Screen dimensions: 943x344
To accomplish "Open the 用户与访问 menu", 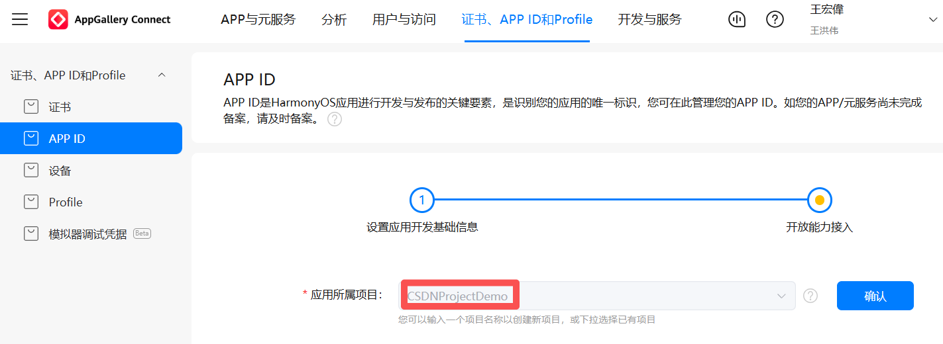I will point(404,20).
